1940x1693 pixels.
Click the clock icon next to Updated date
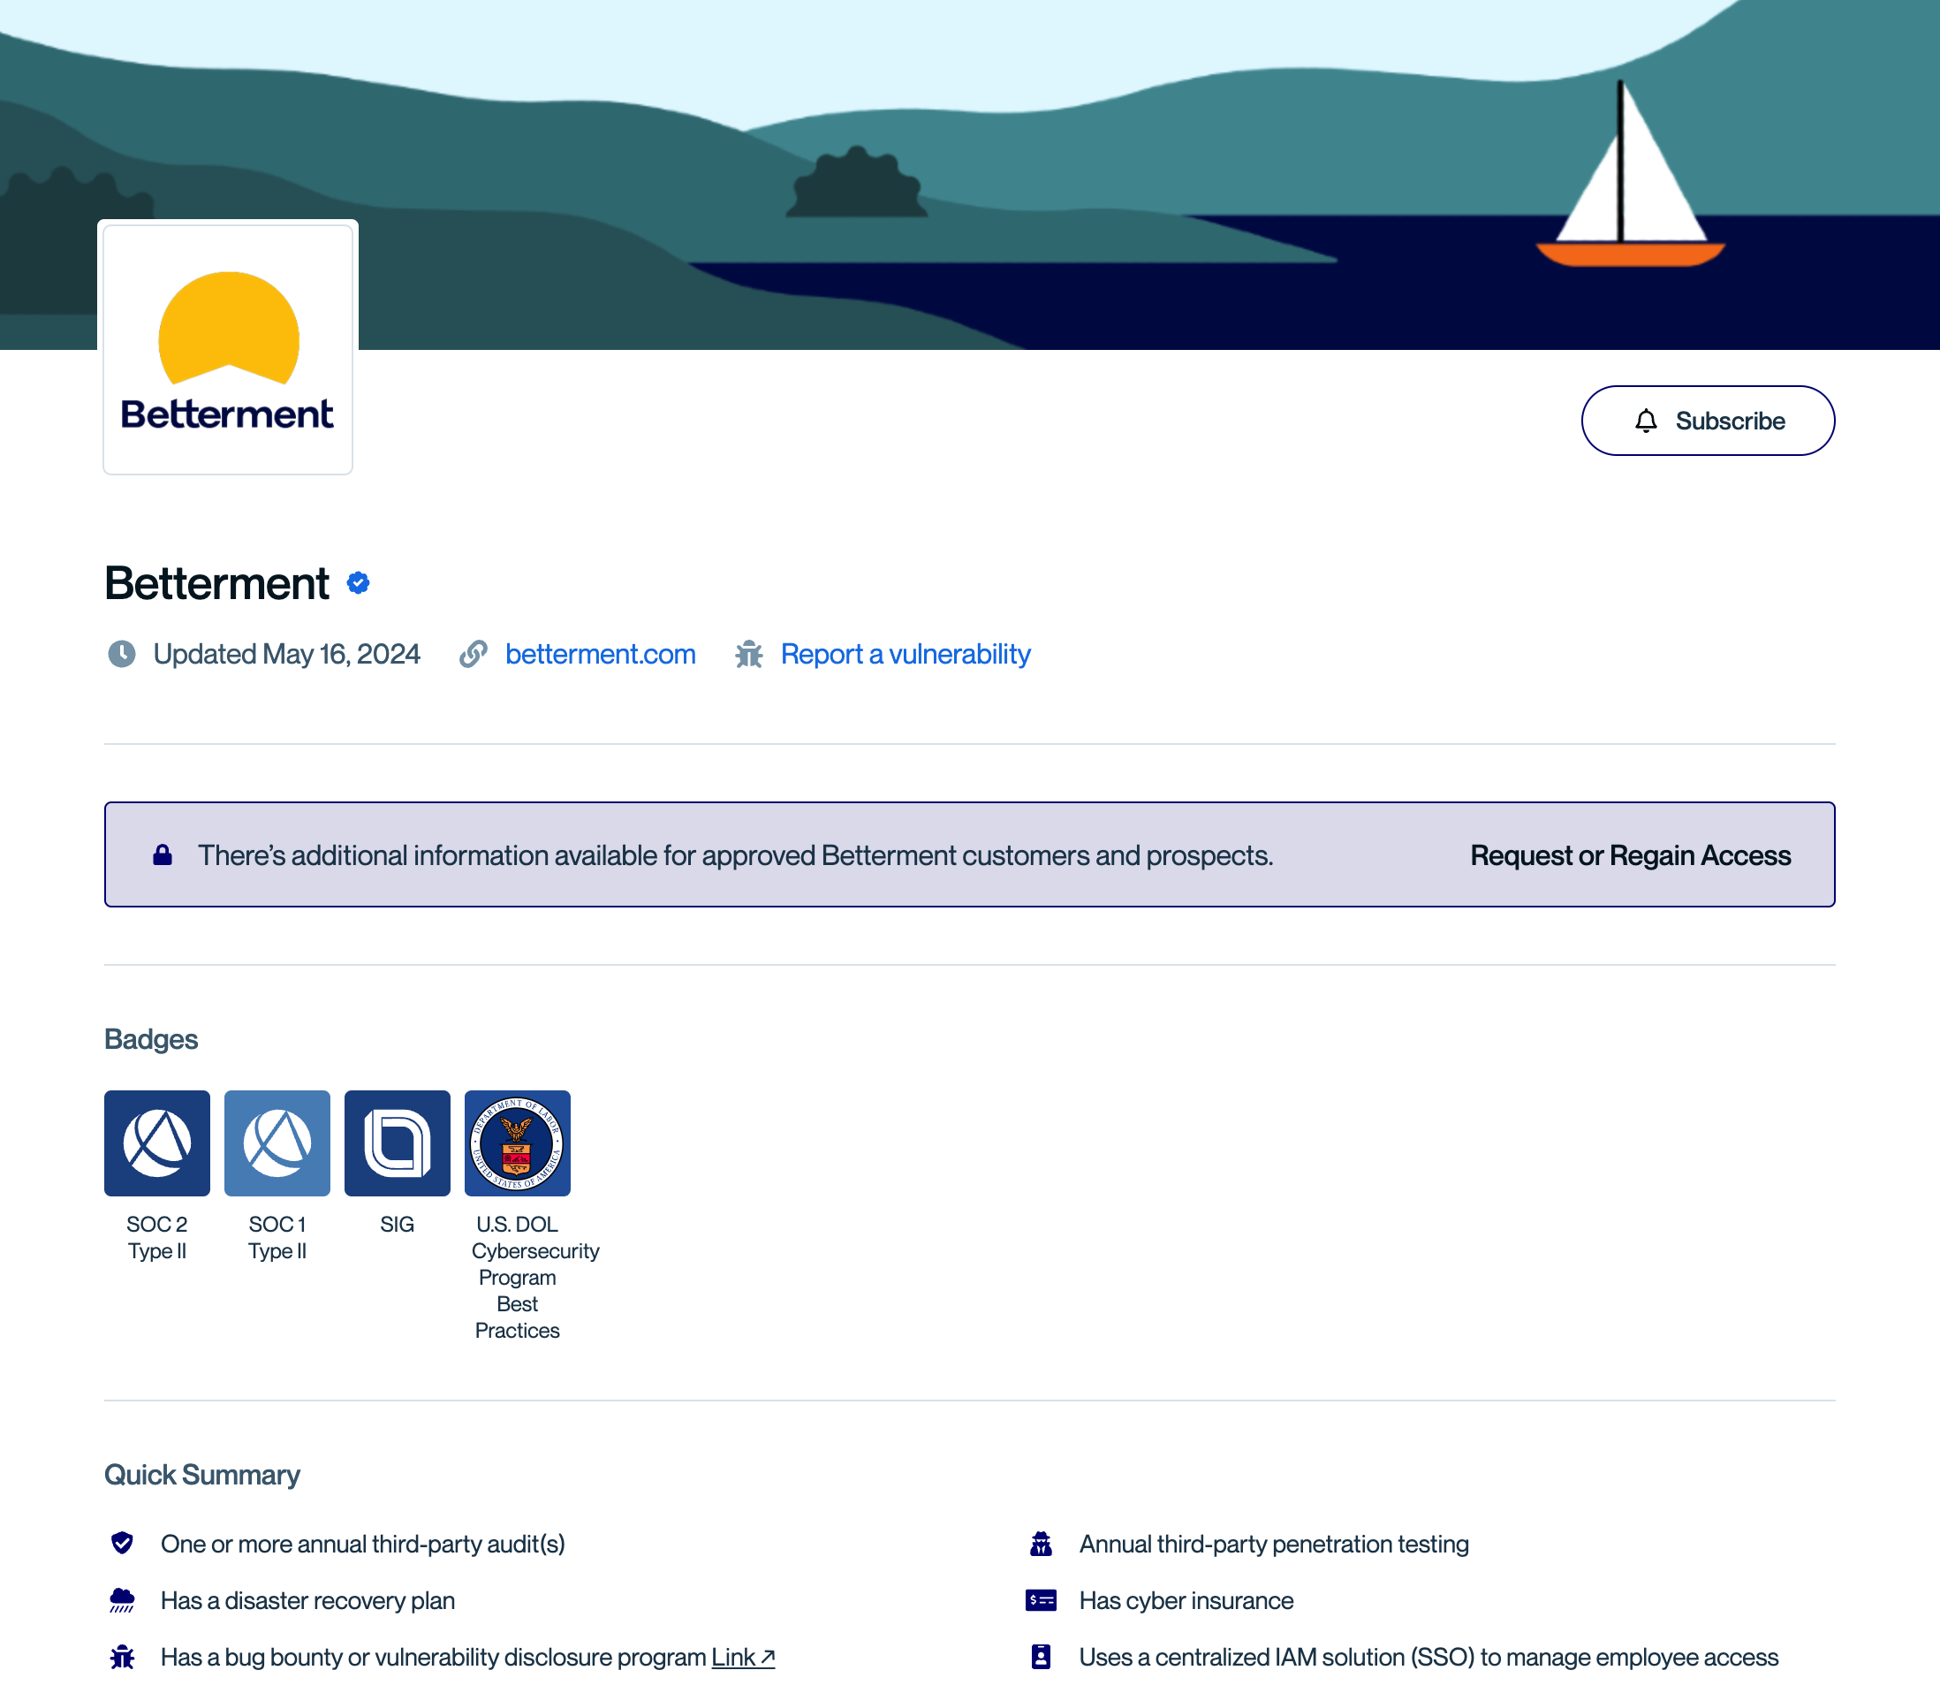122,654
